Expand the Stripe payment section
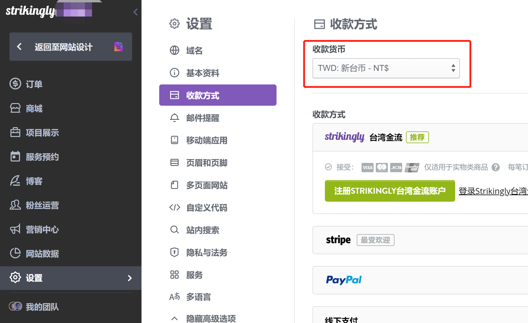528x323 pixels. pyautogui.click(x=420, y=240)
